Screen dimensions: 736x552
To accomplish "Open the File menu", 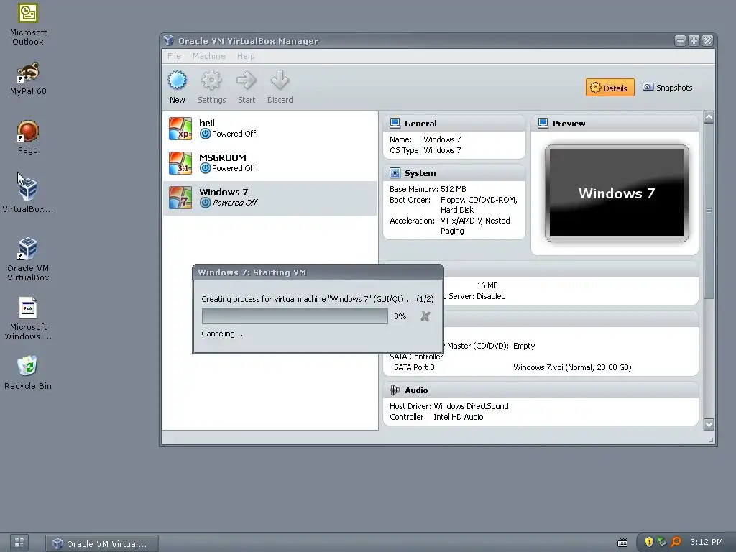I will click(x=174, y=56).
